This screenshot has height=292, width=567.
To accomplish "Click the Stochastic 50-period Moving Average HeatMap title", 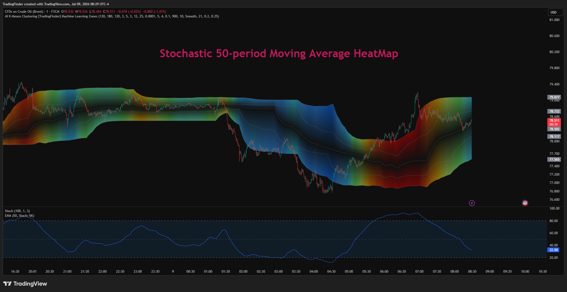I will pyautogui.click(x=279, y=54).
